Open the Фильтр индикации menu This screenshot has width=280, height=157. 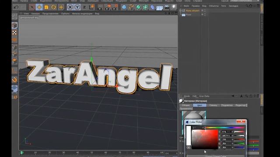coord(82,14)
